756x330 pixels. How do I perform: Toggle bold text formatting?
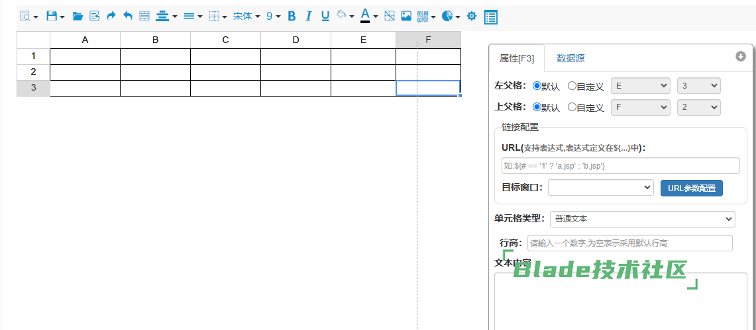(292, 16)
